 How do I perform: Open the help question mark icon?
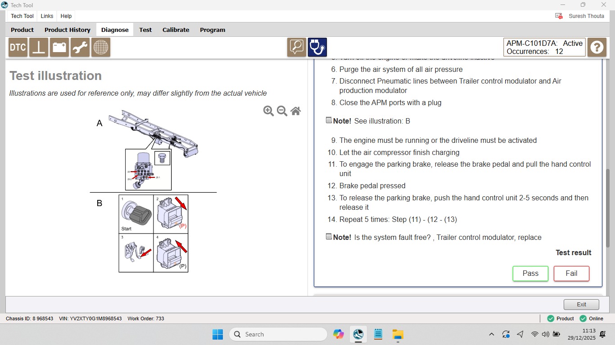pos(597,47)
